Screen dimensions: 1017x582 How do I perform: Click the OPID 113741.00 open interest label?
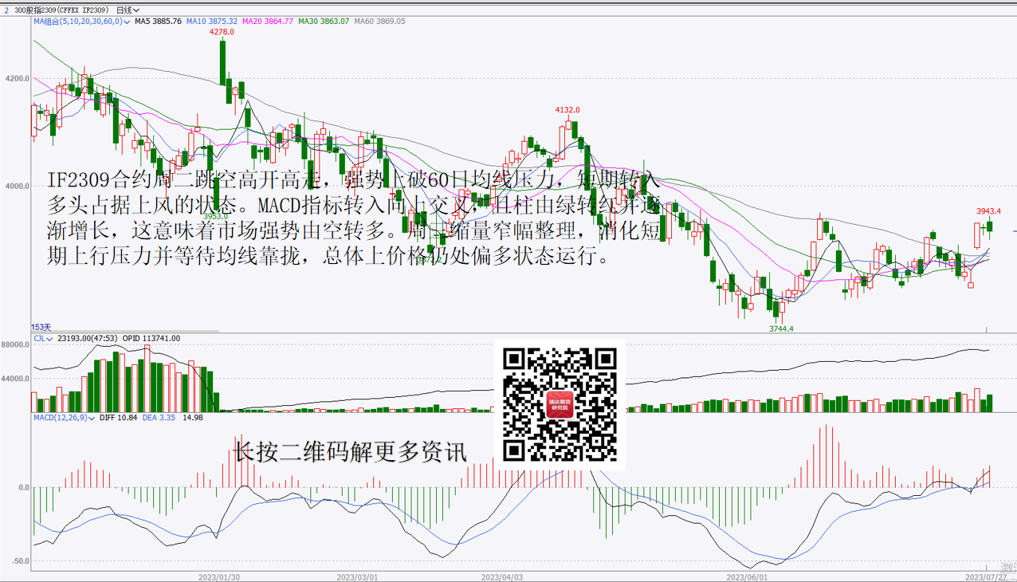tap(151, 339)
